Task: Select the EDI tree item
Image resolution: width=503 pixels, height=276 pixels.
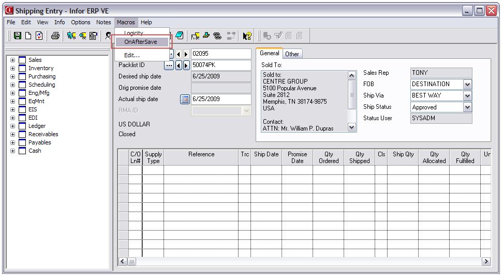Action: [33, 118]
